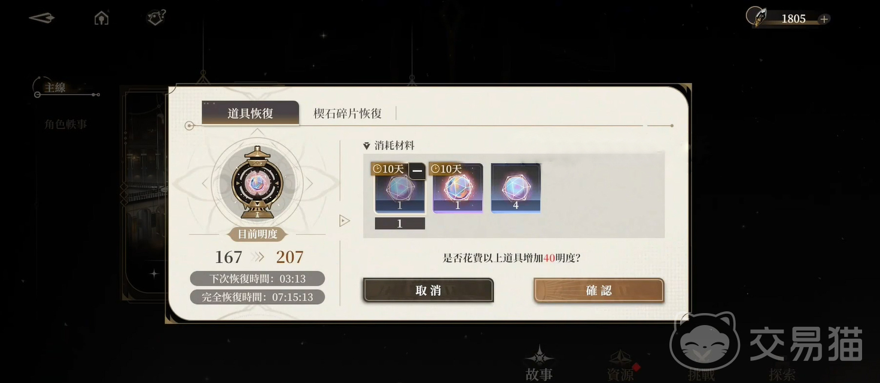Edit the selected quantity field showing 1
This screenshot has width=880, height=383.
pyautogui.click(x=400, y=223)
